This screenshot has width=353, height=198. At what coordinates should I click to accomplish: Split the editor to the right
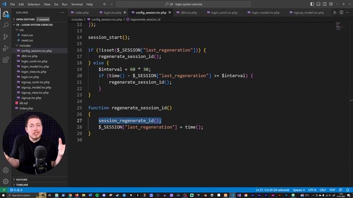tap(341, 13)
